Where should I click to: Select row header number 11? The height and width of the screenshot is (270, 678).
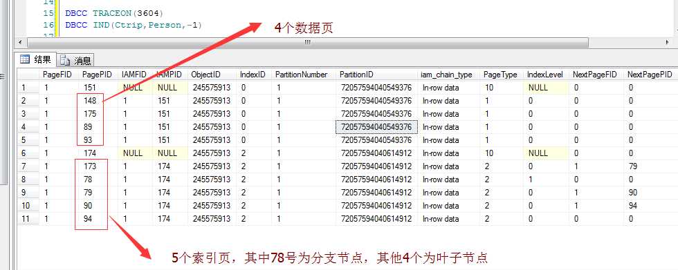click(28, 219)
